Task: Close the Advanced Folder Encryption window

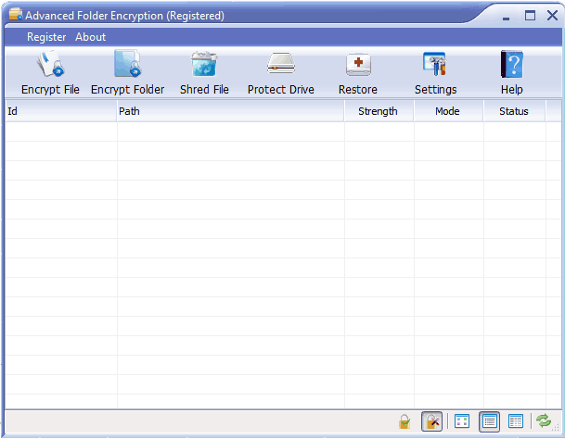Action: [552, 16]
